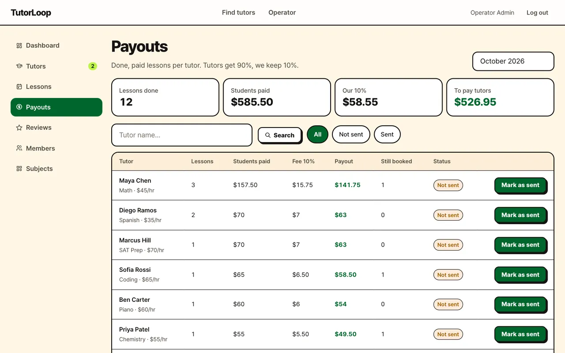Click the $58.50 payout amount

346,275
